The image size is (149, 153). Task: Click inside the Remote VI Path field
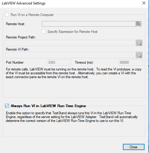click(70, 55)
